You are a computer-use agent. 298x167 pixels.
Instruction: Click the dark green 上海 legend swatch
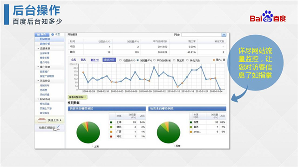(x=111, y=122)
